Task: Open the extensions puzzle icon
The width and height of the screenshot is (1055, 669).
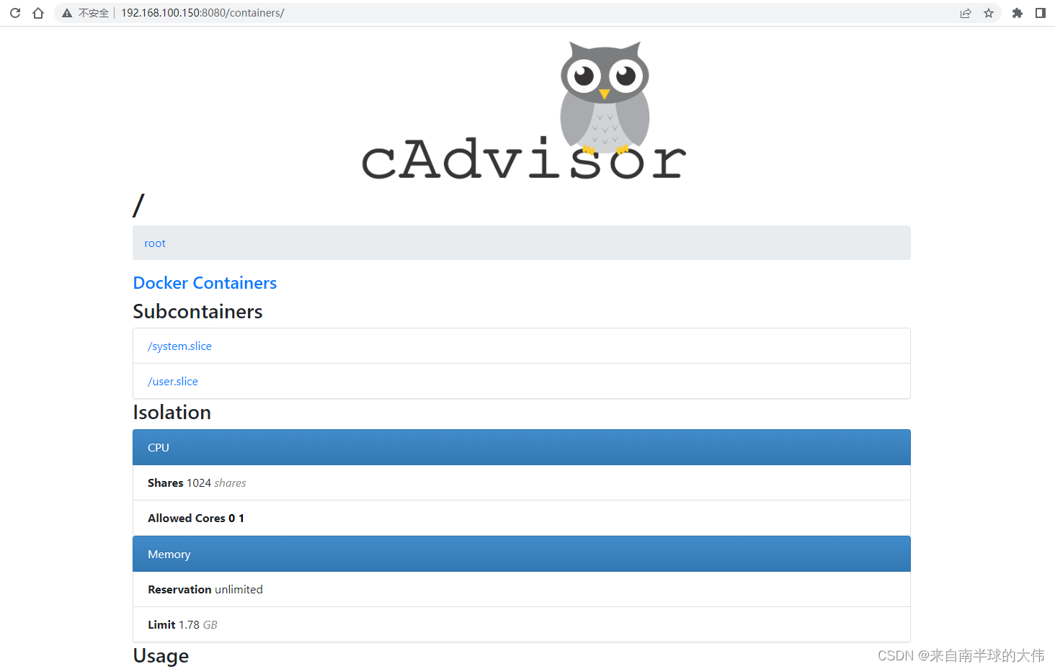Action: point(1018,13)
